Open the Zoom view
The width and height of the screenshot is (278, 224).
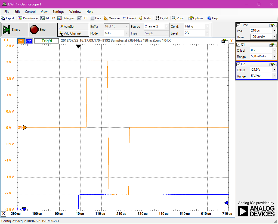pyautogui.click(x=178, y=18)
